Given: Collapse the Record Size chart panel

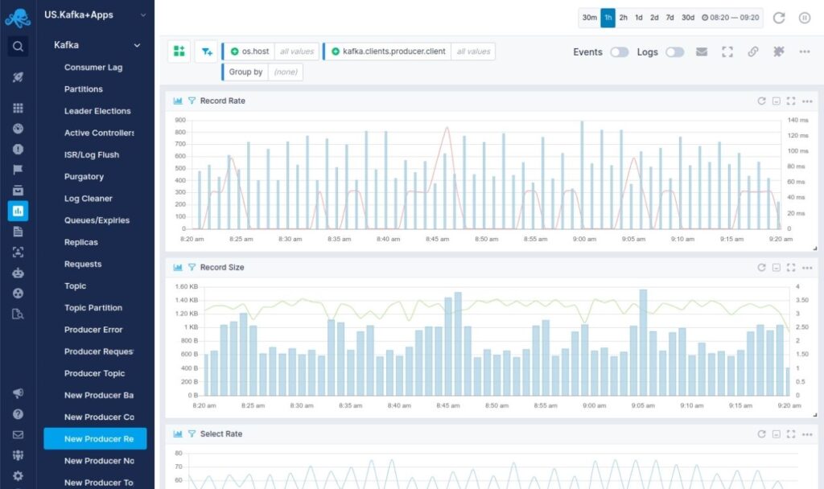Looking at the screenshot, I should (777, 267).
